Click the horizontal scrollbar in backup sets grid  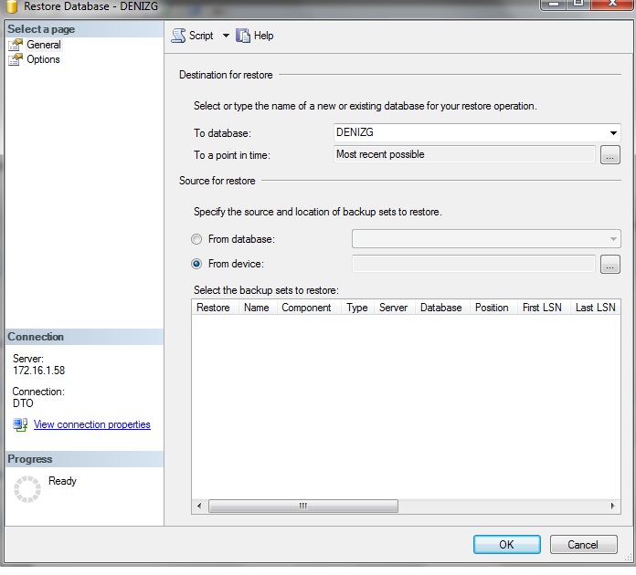tap(302, 506)
